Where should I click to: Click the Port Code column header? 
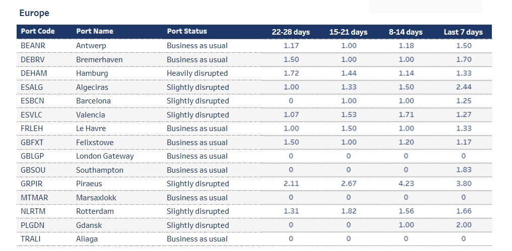coord(38,31)
